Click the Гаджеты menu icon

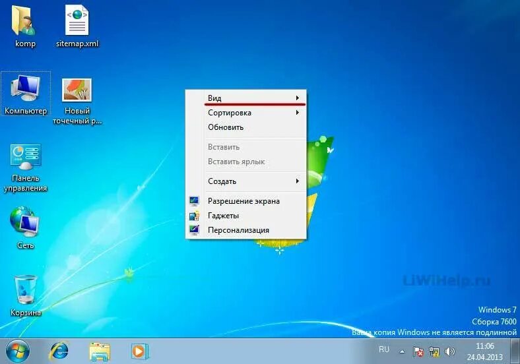click(194, 216)
